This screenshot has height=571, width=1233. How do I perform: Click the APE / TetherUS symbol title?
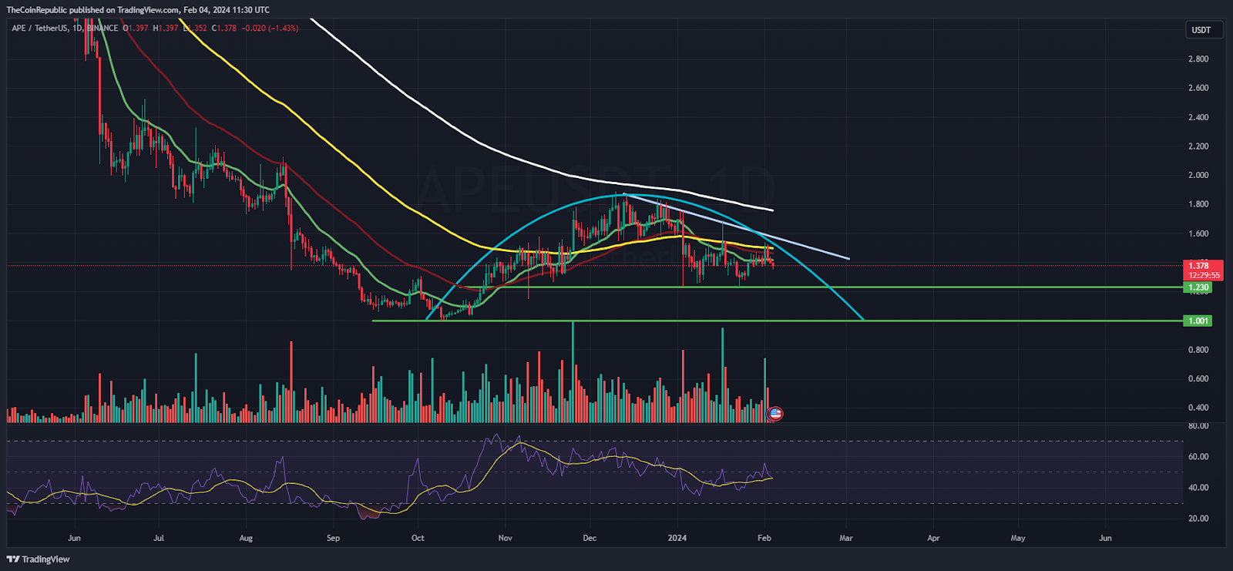[x=39, y=29]
